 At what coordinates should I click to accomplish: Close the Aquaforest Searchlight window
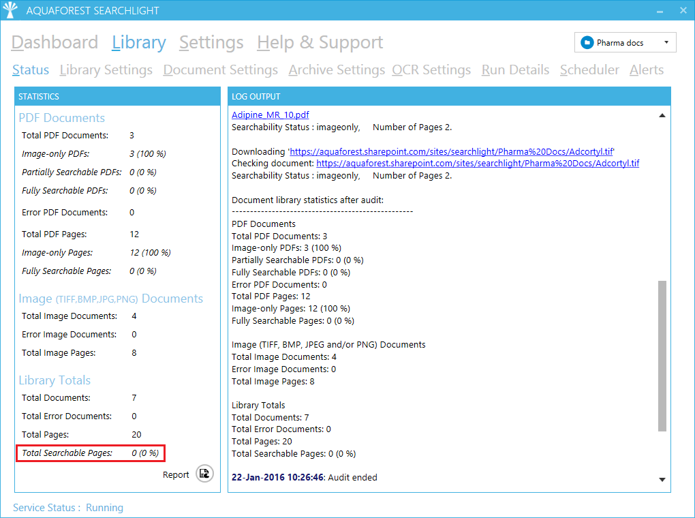(x=683, y=10)
